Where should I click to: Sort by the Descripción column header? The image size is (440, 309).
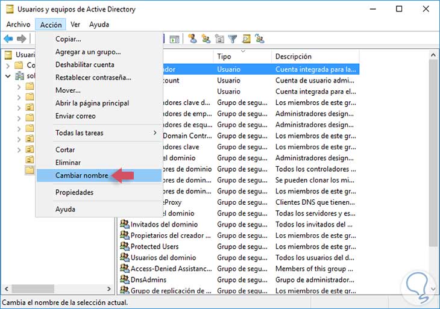tap(315, 57)
